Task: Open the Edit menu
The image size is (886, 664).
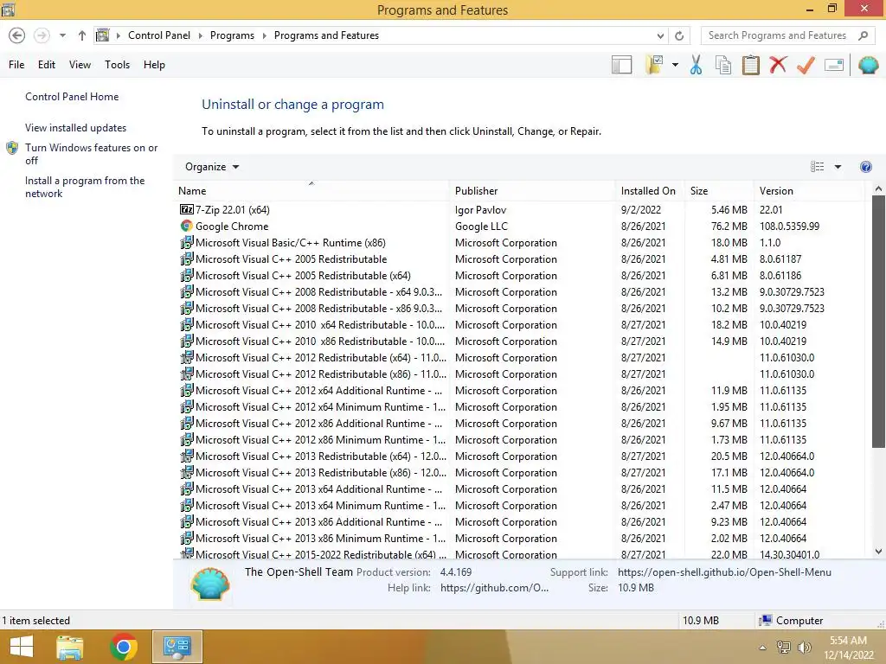Action: (x=47, y=65)
